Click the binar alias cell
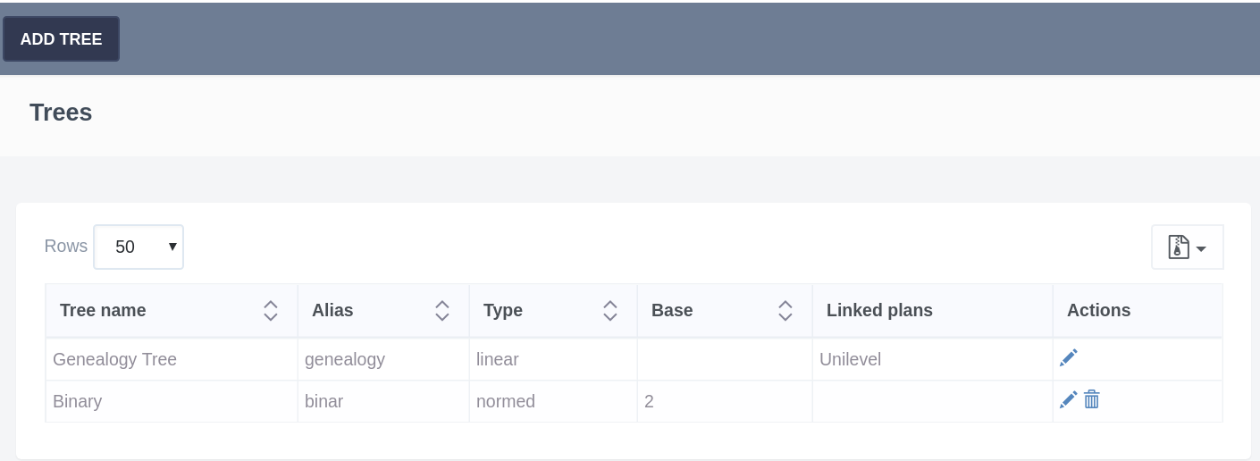The image size is (1260, 461). 324,401
